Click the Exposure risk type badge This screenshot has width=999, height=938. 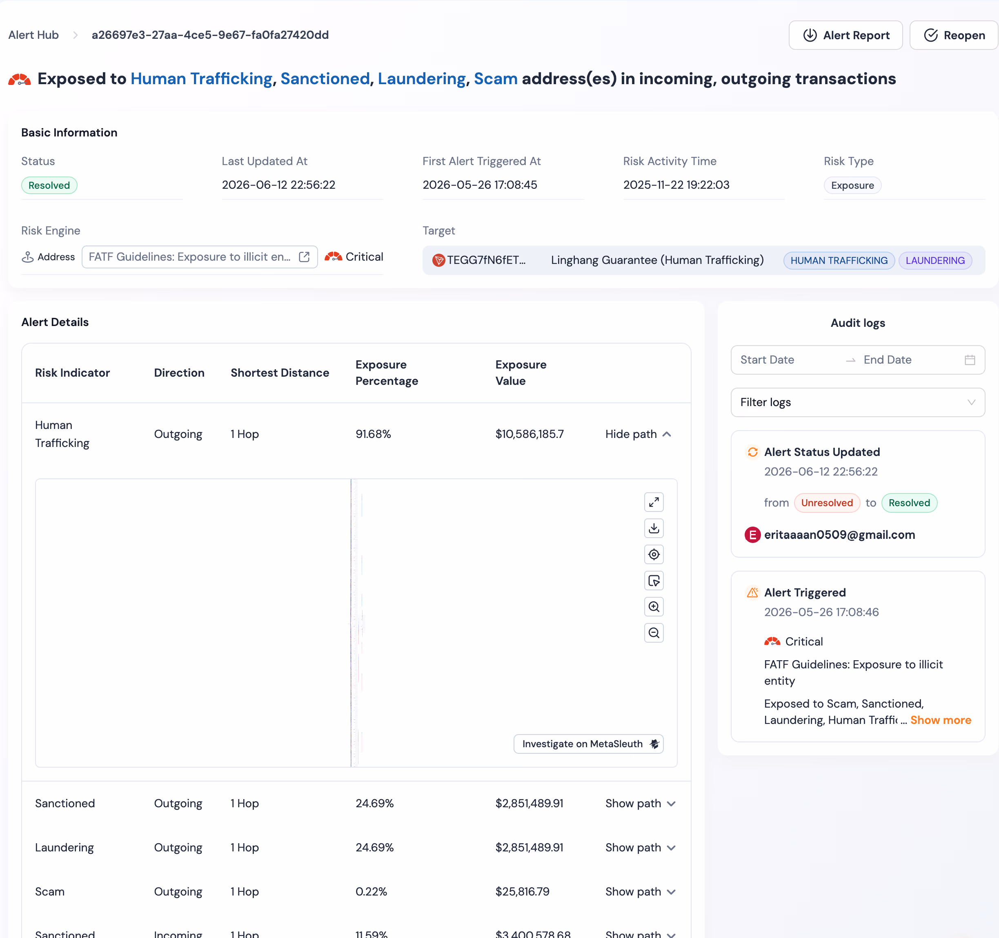pyautogui.click(x=852, y=185)
